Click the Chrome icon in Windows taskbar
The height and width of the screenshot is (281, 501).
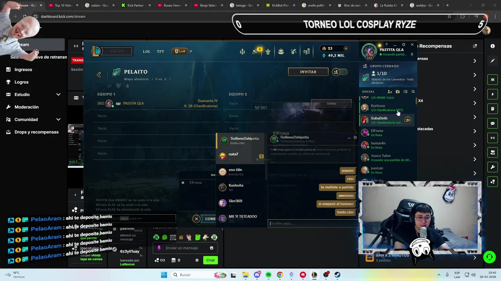pyautogui.click(x=280, y=275)
